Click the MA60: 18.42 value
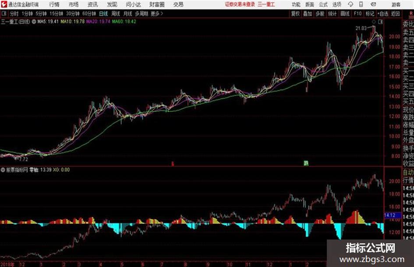 124,21
